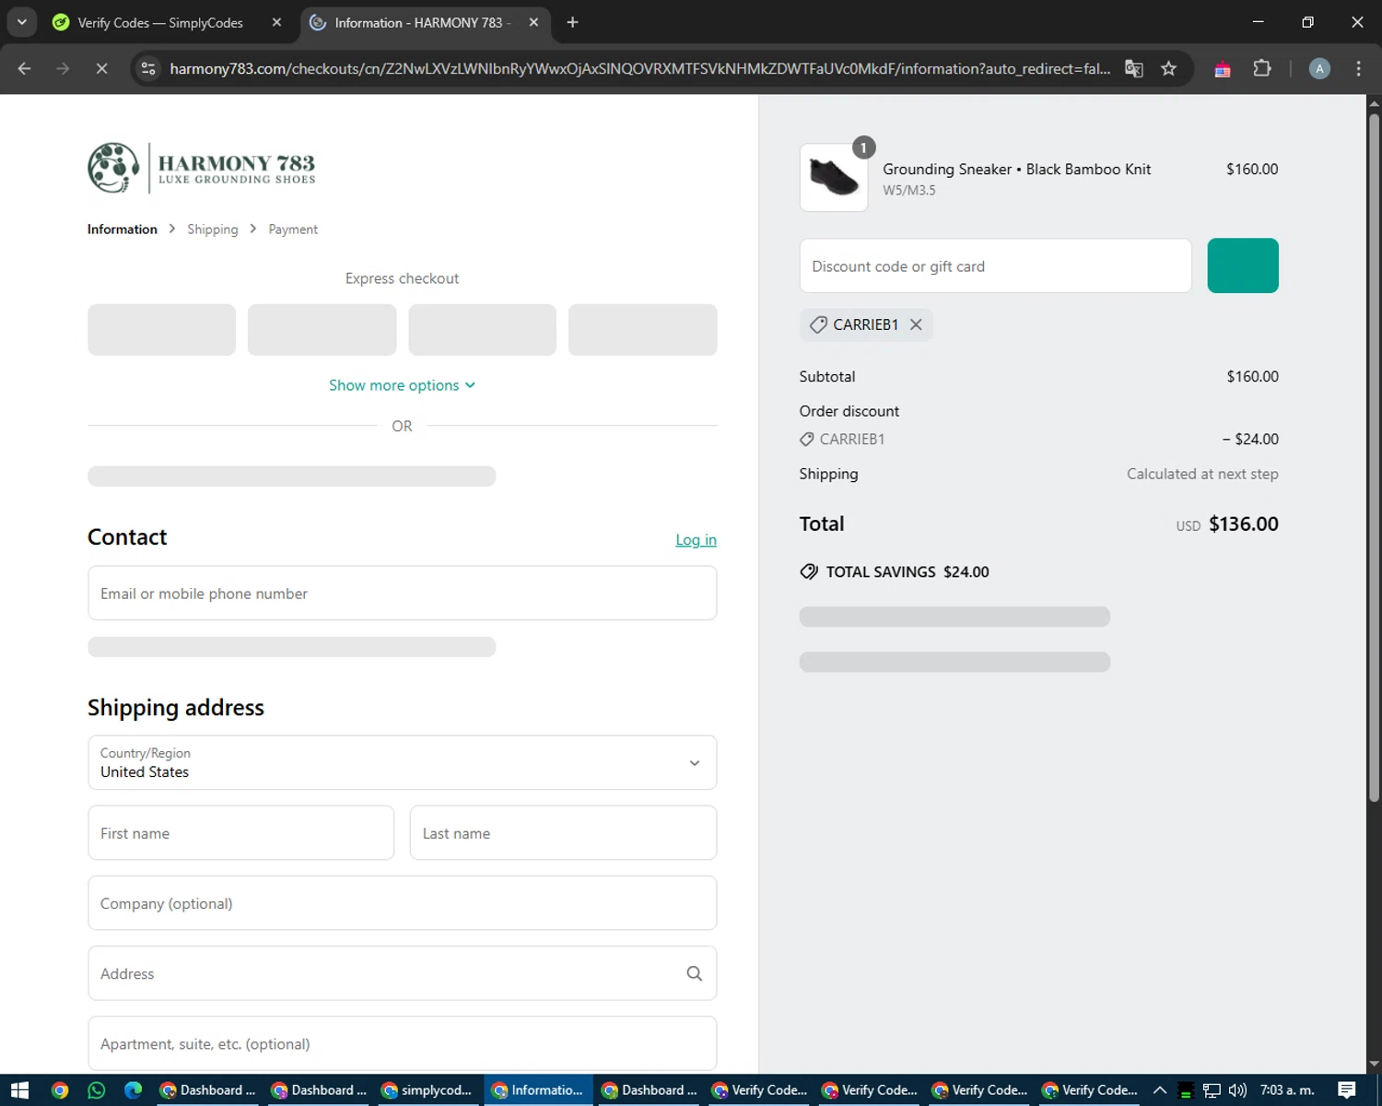Focus the Email or mobile phone number field
This screenshot has width=1382, height=1106.
click(402, 594)
